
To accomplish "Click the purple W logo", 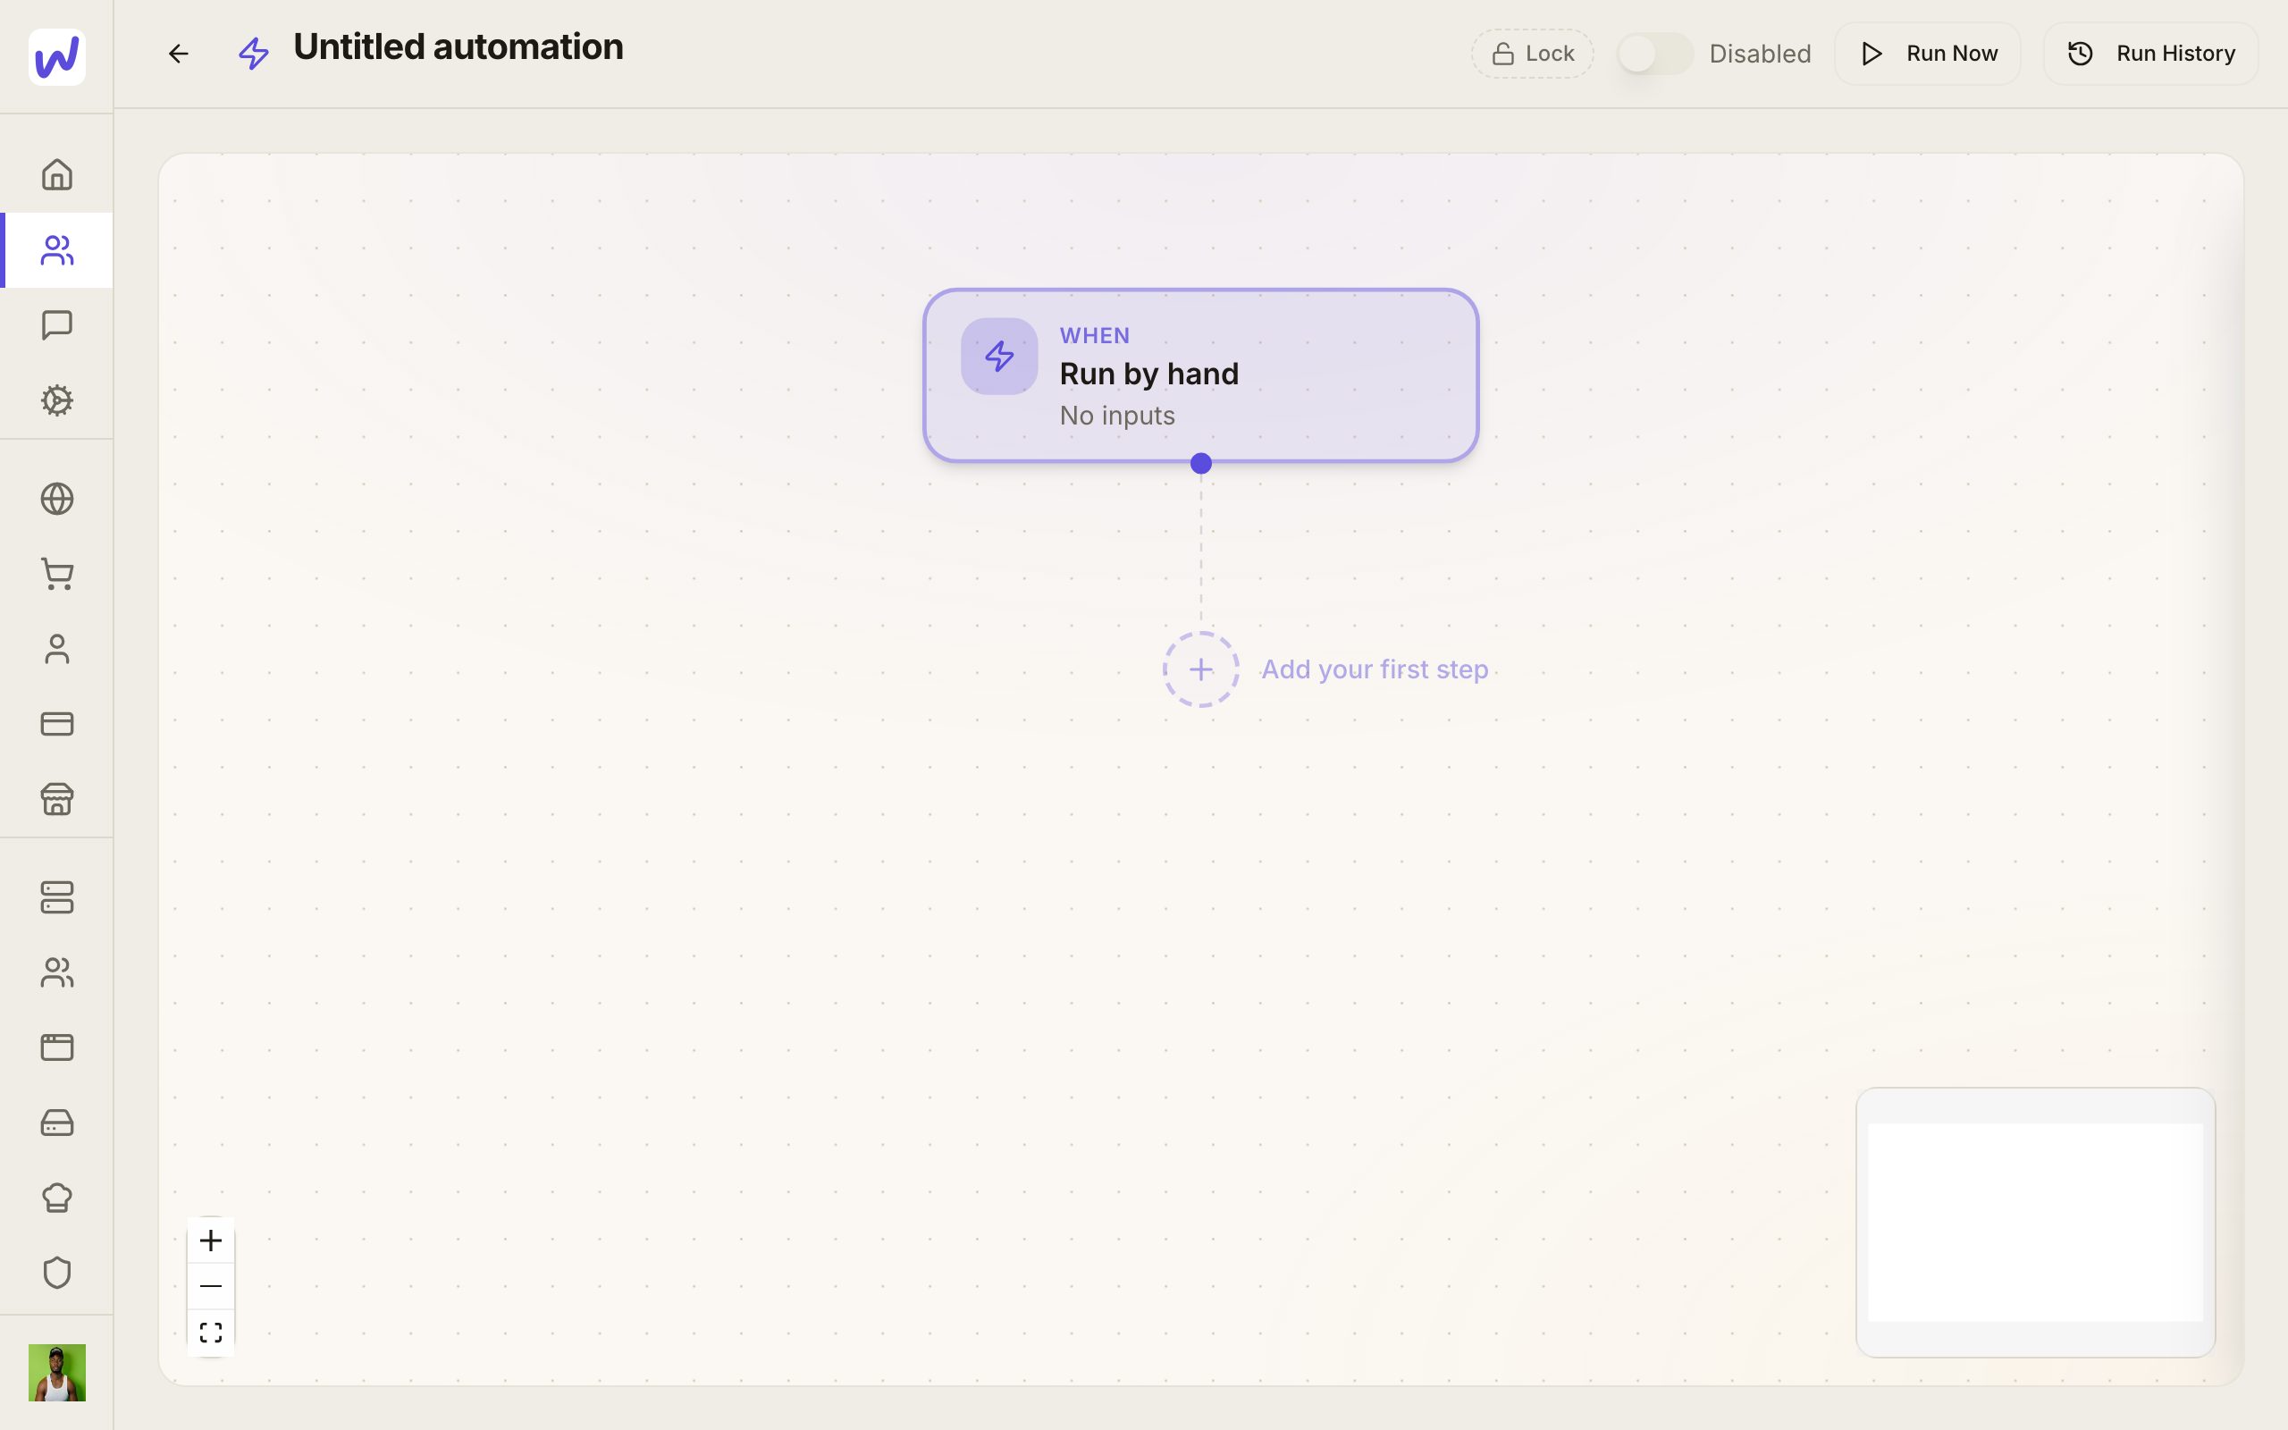I will click(x=56, y=56).
